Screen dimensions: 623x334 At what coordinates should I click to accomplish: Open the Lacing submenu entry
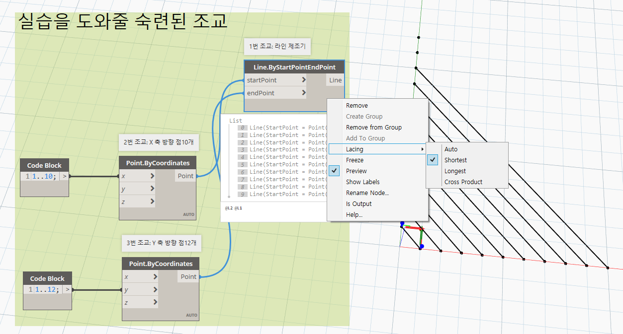point(377,149)
